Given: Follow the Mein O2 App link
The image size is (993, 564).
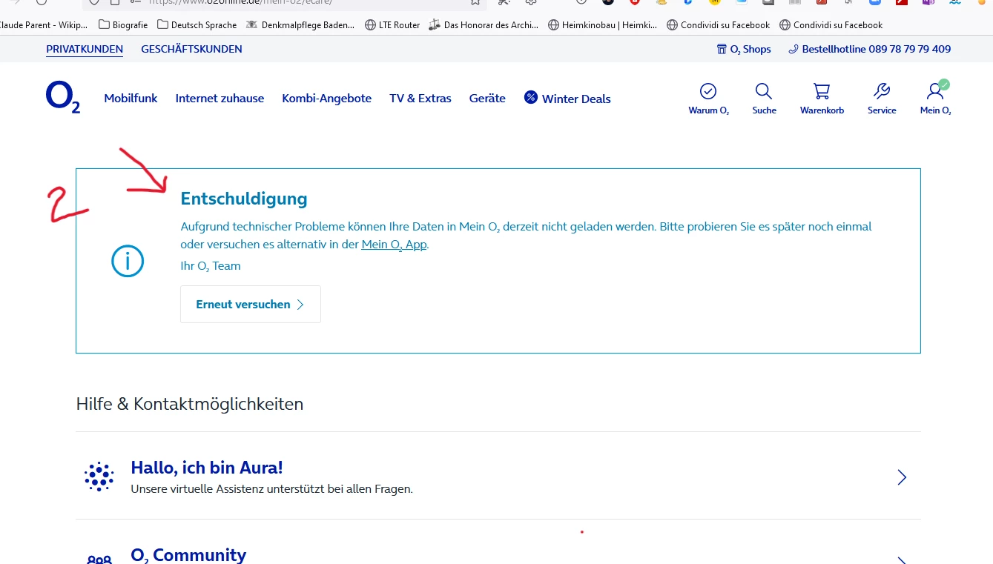Looking at the screenshot, I should [x=394, y=245].
